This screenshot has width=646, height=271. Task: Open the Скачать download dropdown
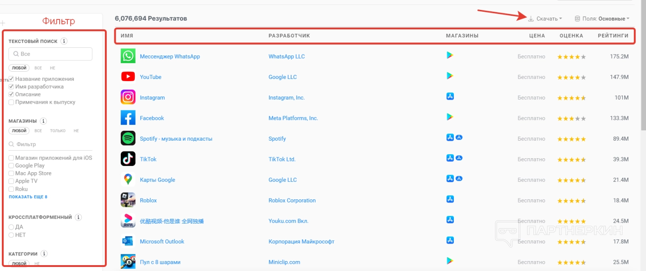546,18
